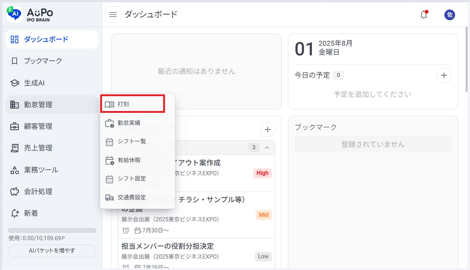
Task: Click the 顧客管理 briefcase icon
Action: pos(14,126)
